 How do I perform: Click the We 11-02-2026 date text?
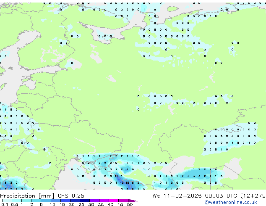(x=177, y=196)
